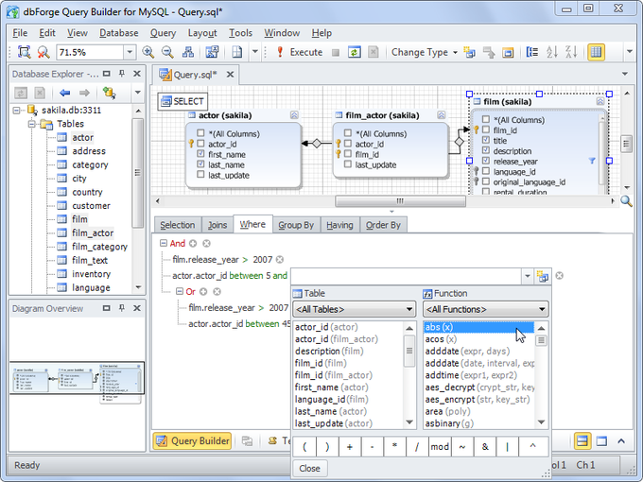Switch to the Joins tab
643x482 pixels.
[217, 225]
